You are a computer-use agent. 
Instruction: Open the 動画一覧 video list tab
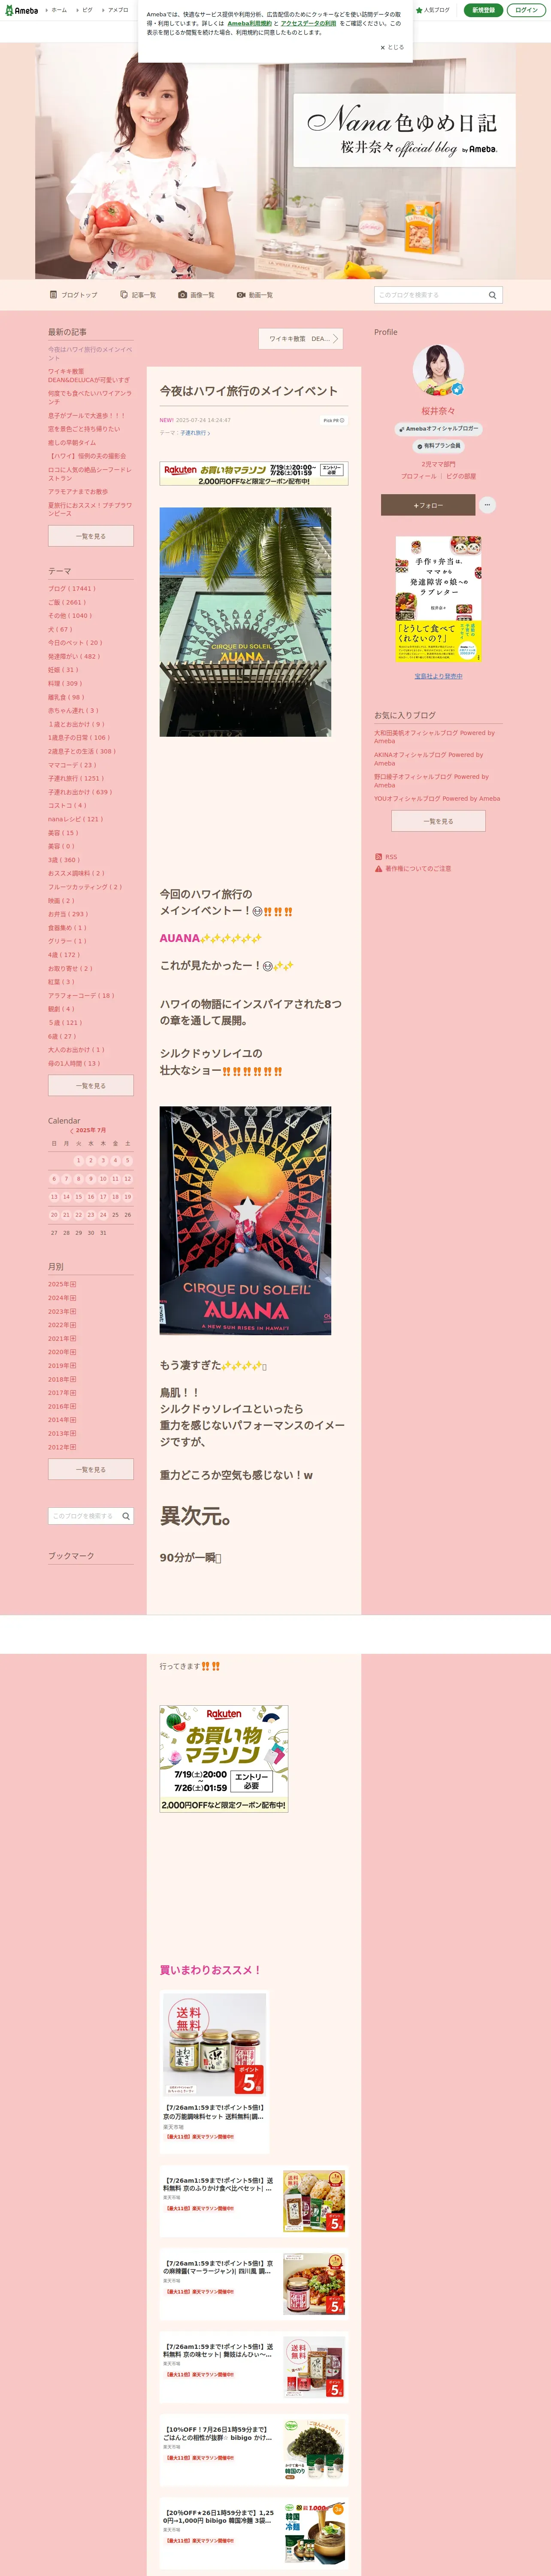pos(255,295)
